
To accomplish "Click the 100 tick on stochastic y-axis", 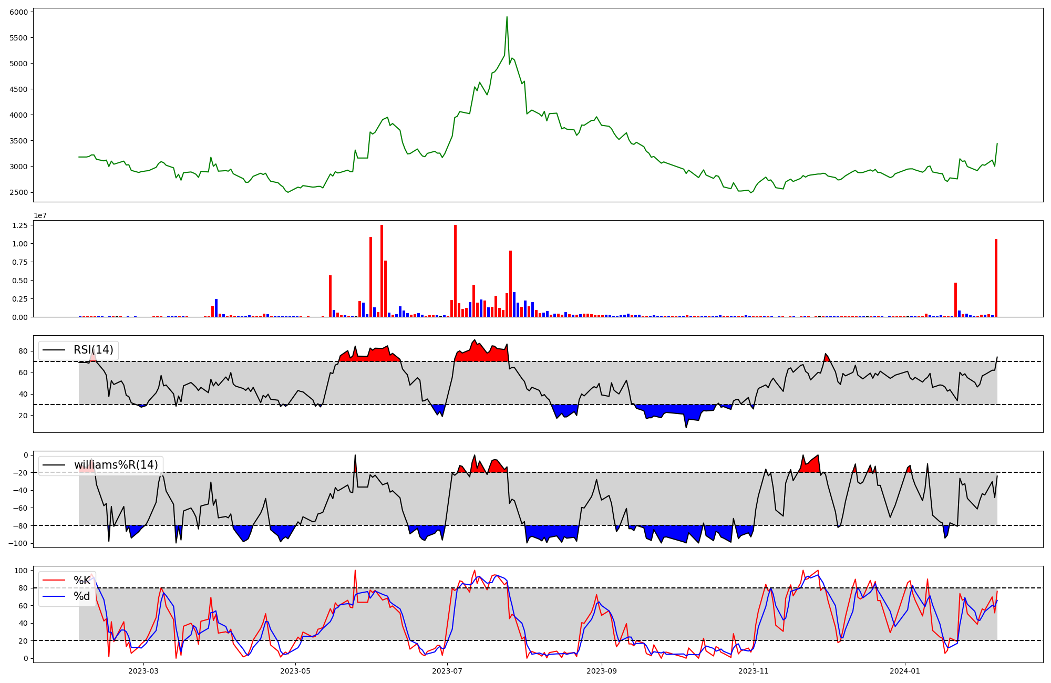I will [x=22, y=571].
